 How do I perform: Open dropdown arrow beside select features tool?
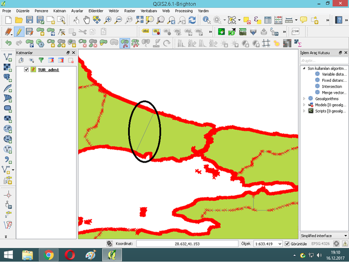point(239,20)
